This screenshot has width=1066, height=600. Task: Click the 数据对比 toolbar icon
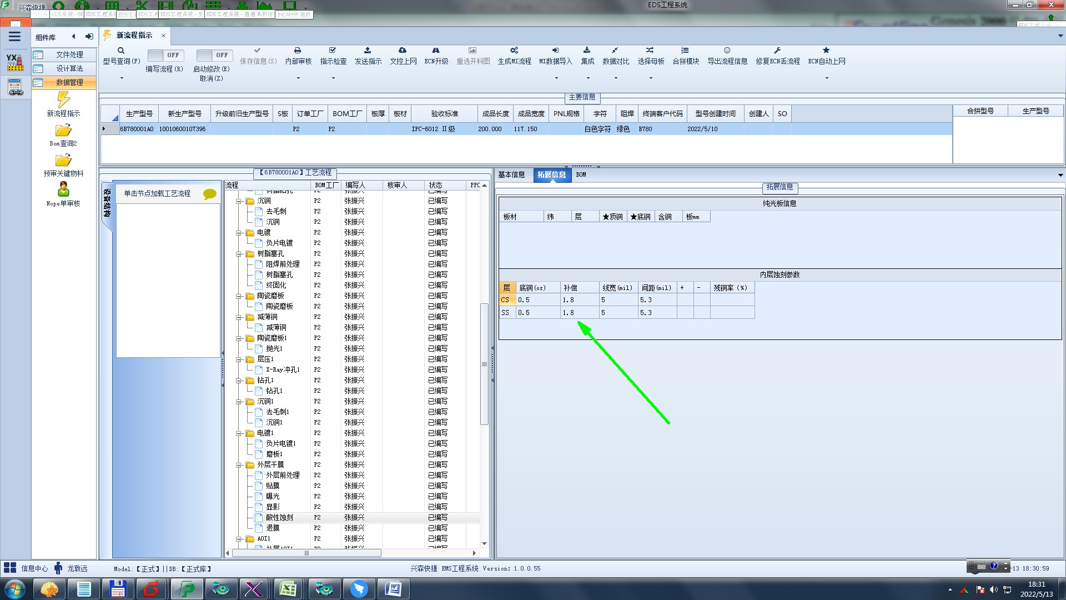[615, 51]
